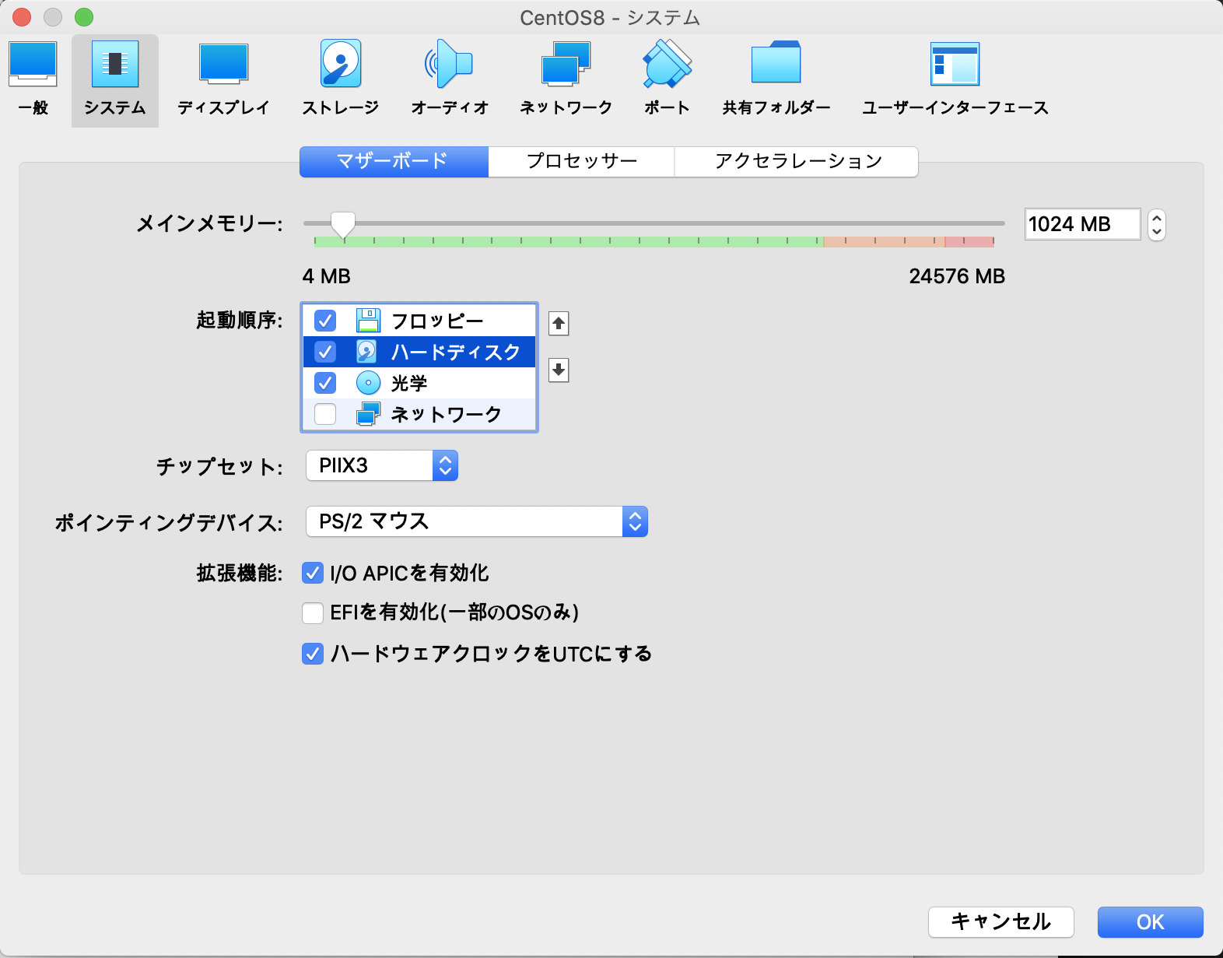Open the ユーザーインターフェース settings icon
Viewport: 1223px width, 958px height.
click(x=955, y=79)
